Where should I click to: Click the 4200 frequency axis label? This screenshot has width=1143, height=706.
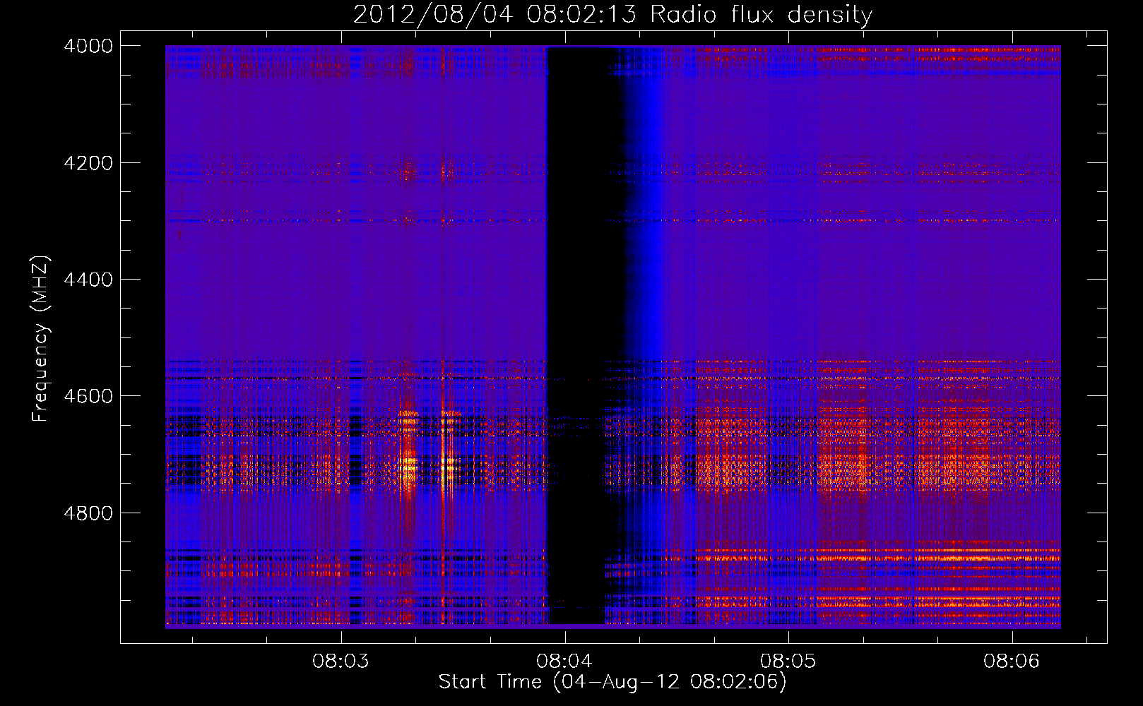88,163
